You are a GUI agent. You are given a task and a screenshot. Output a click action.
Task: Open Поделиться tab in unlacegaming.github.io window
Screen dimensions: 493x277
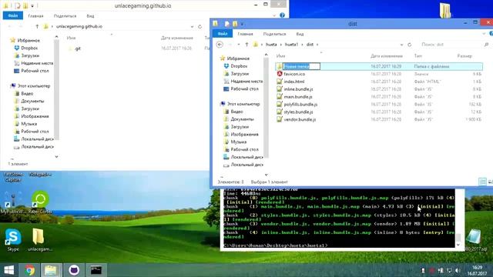(65, 16)
